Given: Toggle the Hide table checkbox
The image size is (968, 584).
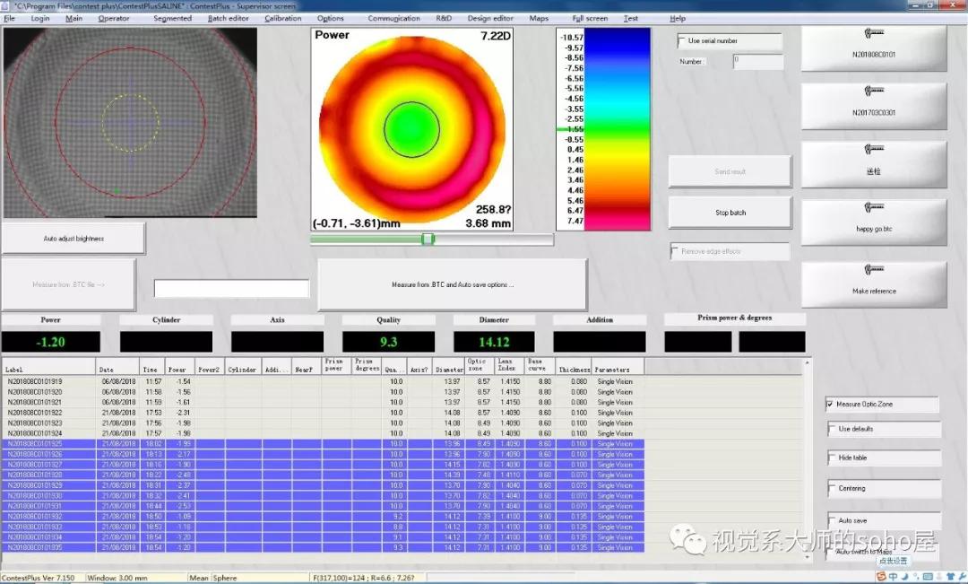Looking at the screenshot, I should pyautogui.click(x=832, y=458).
